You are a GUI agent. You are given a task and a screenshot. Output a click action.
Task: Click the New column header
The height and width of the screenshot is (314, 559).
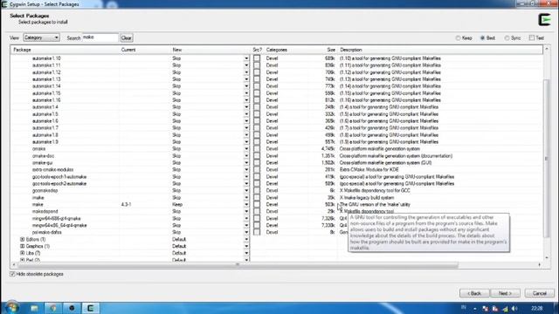pos(176,50)
